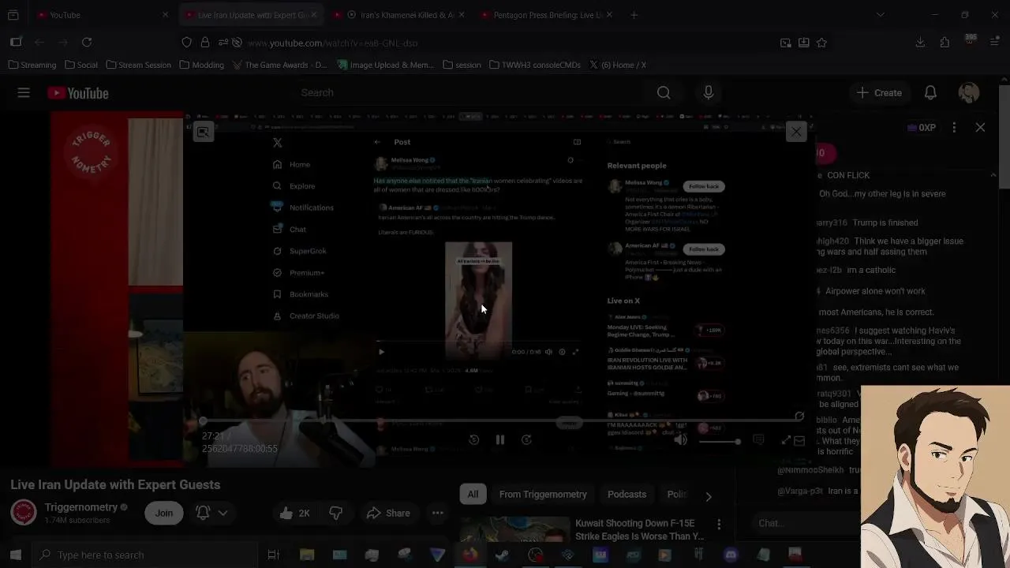Open the site shield tracking protection icon
Screen dimensions: 1010x568
coord(186,43)
